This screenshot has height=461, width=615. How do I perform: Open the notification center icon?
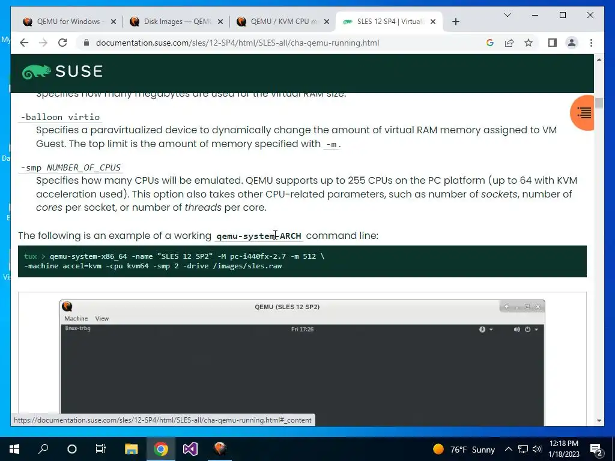pyautogui.click(x=596, y=450)
